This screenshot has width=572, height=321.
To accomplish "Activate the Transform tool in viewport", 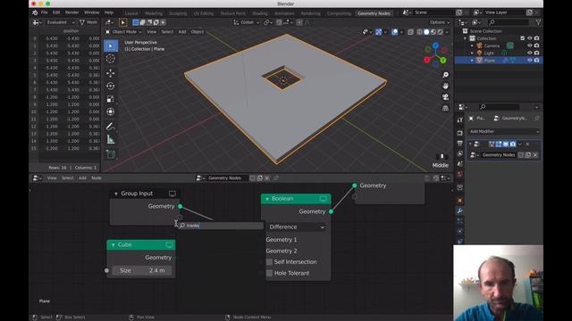I will 111,111.
